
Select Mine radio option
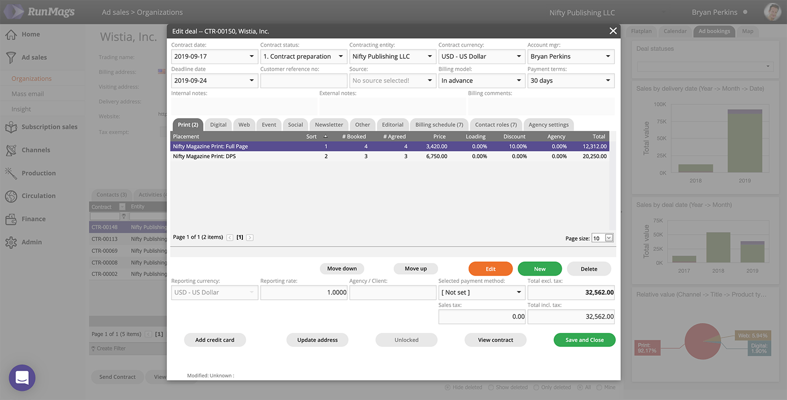click(599, 387)
